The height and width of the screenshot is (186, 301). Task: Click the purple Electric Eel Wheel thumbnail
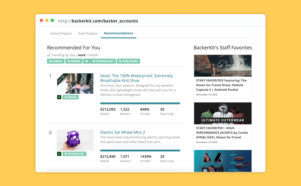(75, 140)
